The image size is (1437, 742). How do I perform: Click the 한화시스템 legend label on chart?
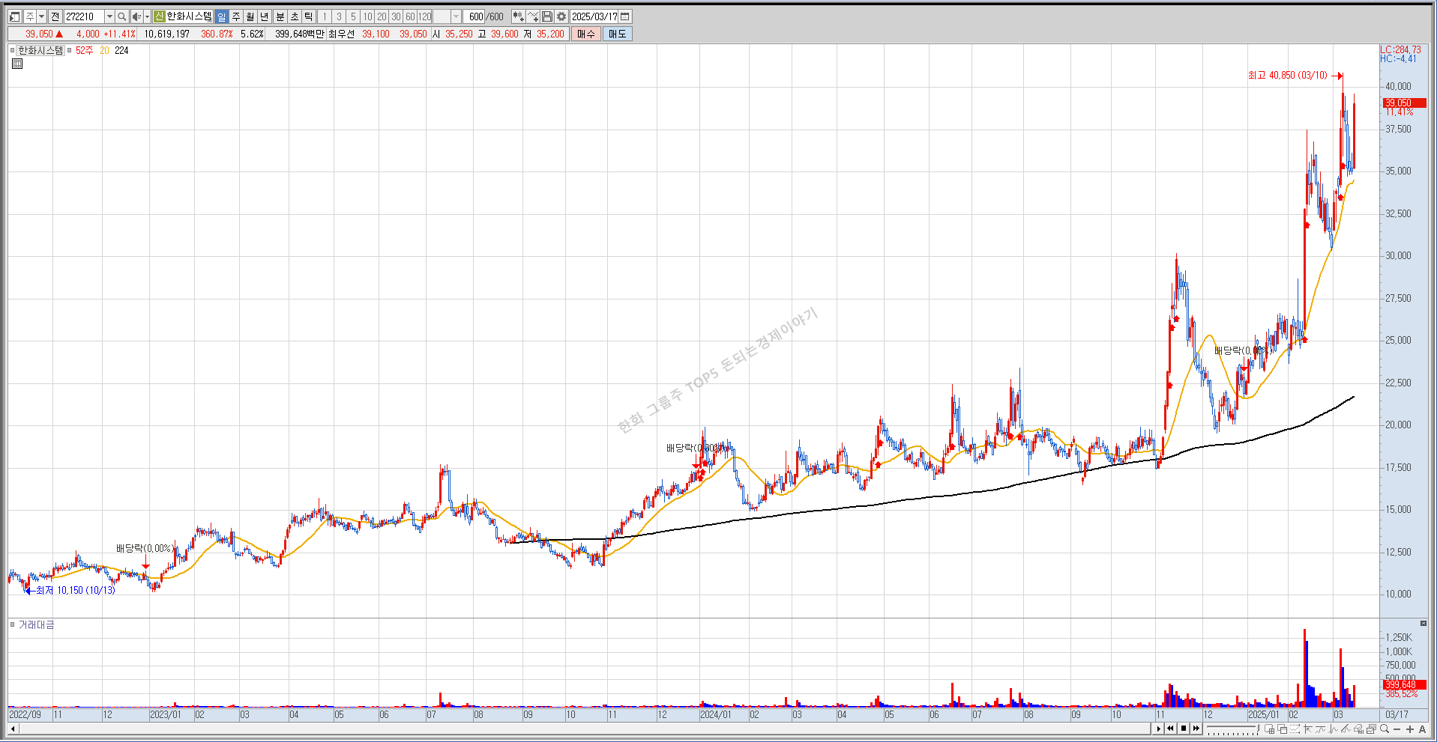40,50
